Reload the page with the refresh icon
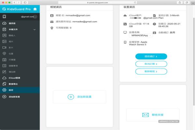This screenshot has height=130, width=195. point(135,3)
